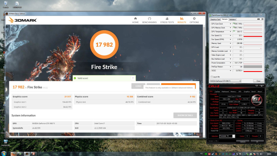Switch to the Memory tab in CPU-Z

point(233,92)
